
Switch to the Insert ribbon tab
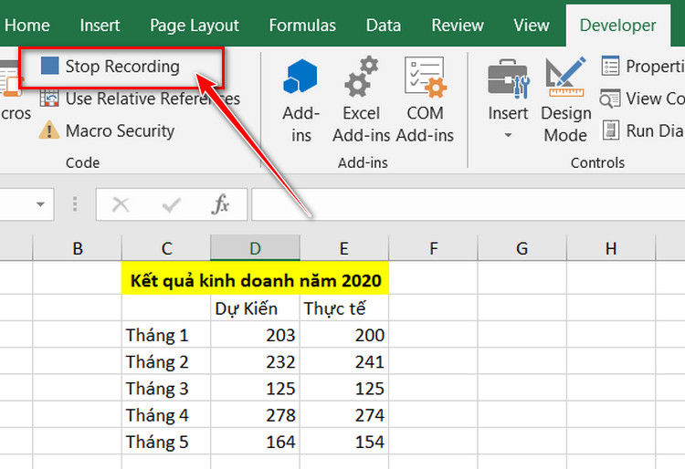(x=100, y=26)
